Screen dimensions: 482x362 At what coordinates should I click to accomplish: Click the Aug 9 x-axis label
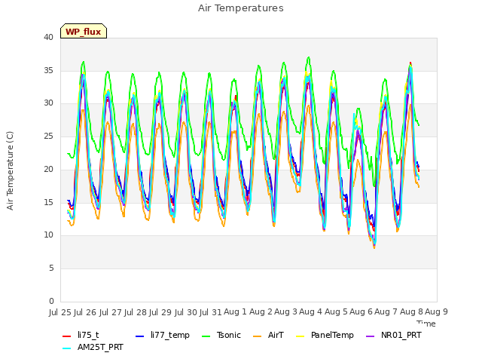(436, 311)
